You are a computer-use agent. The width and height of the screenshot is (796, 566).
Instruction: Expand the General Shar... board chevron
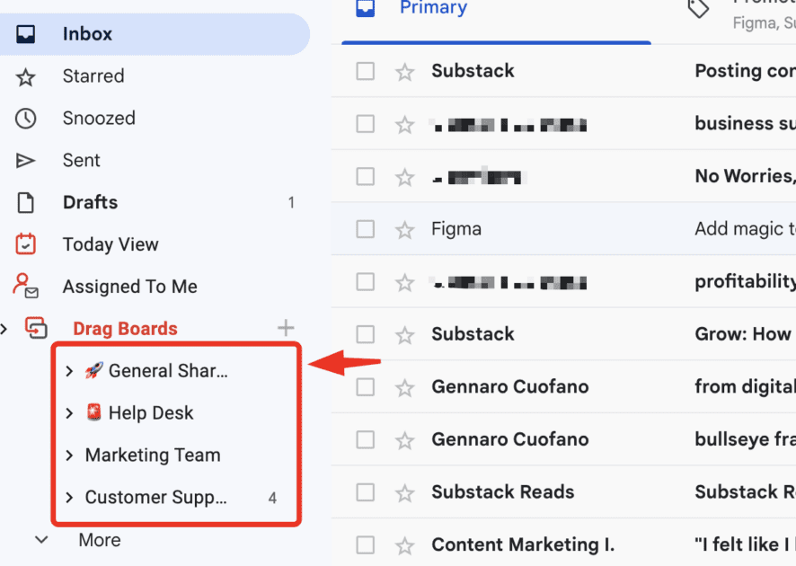[x=69, y=371]
